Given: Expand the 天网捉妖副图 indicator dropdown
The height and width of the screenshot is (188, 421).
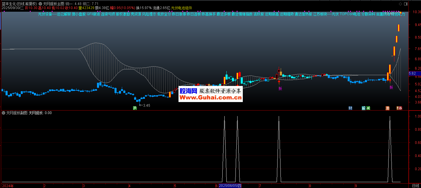Looking at the screenshot, I should point(4,113).
